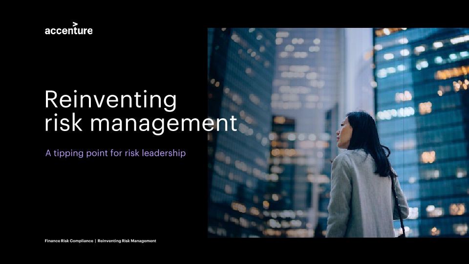Click the Accenture logo

tap(68, 30)
